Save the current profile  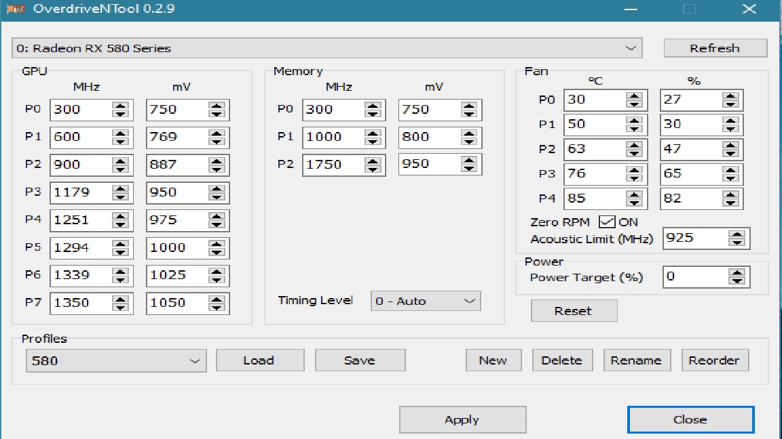(360, 360)
